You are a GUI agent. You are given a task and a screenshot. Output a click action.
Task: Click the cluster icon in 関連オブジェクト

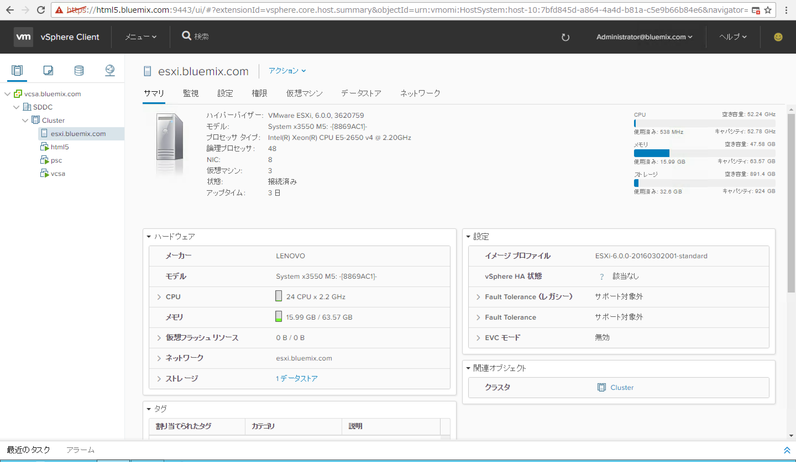pyautogui.click(x=602, y=387)
